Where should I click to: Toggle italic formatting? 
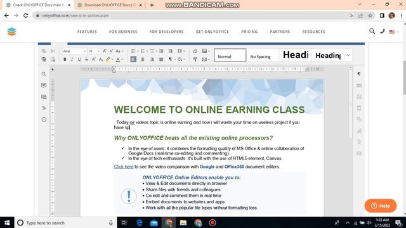click(72, 60)
